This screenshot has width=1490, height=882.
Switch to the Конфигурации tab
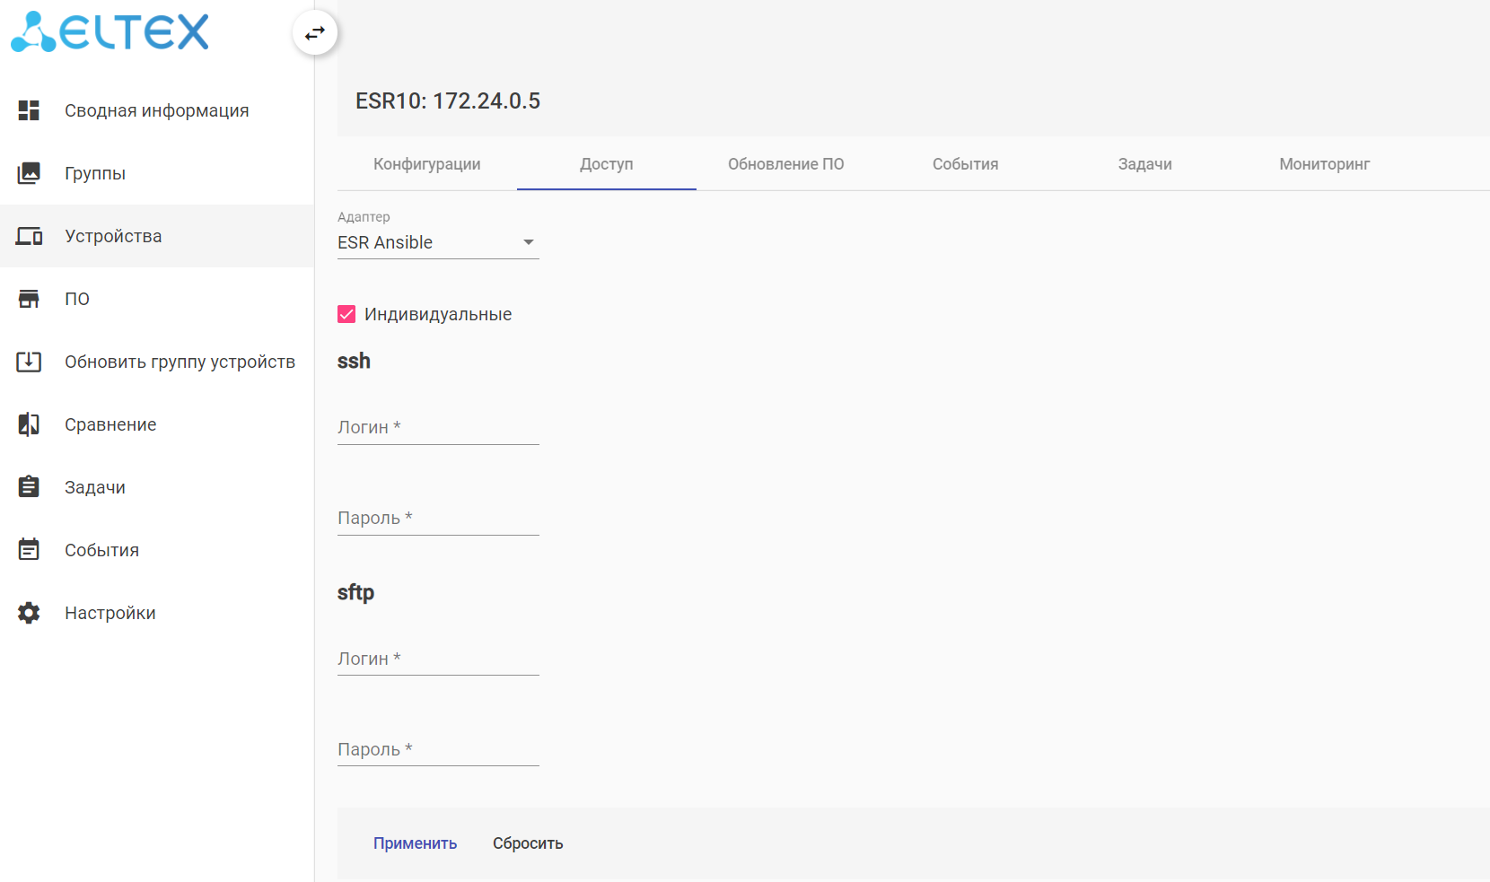(x=427, y=164)
